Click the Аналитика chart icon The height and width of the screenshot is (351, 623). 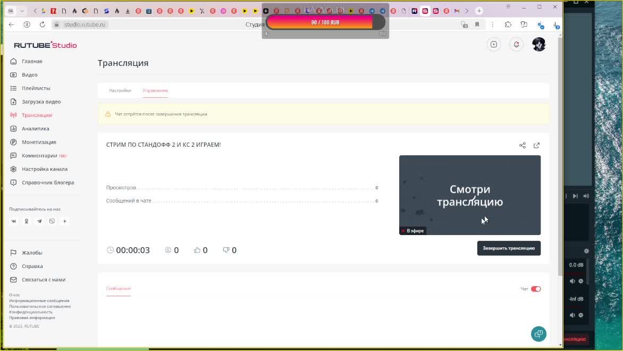(13, 129)
